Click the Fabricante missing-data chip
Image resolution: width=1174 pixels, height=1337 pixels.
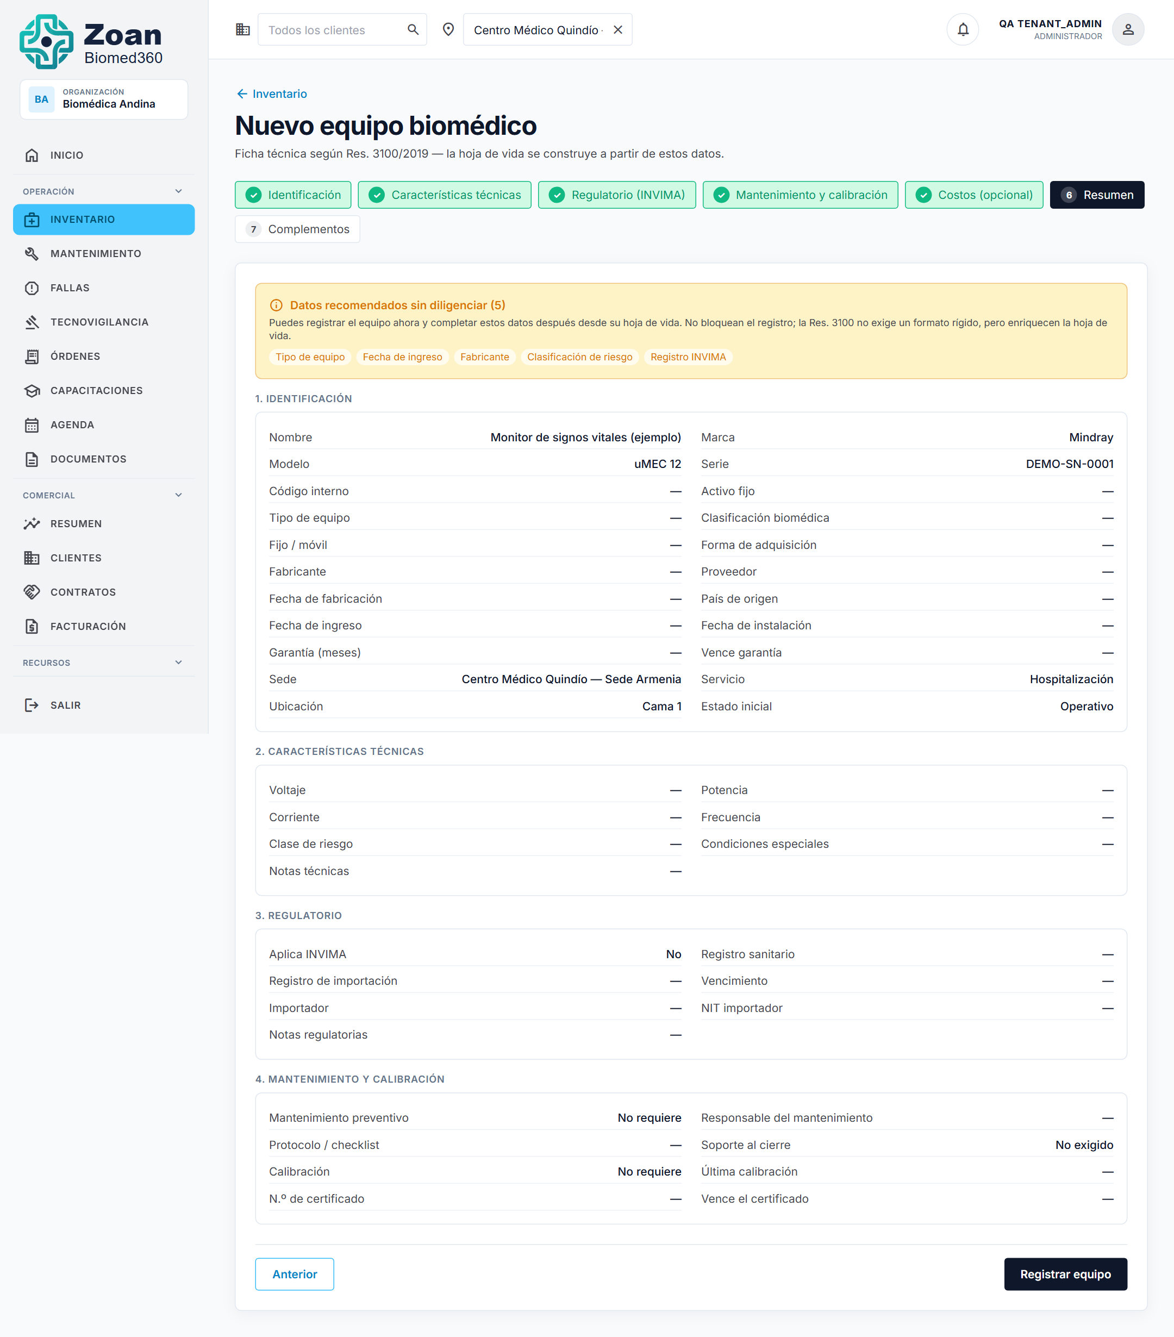click(x=485, y=357)
